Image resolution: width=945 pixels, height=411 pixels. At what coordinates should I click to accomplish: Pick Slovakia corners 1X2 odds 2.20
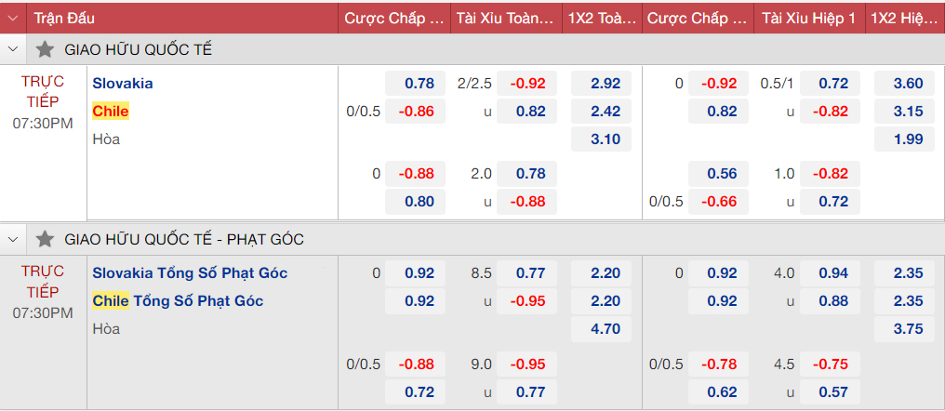coord(601,273)
